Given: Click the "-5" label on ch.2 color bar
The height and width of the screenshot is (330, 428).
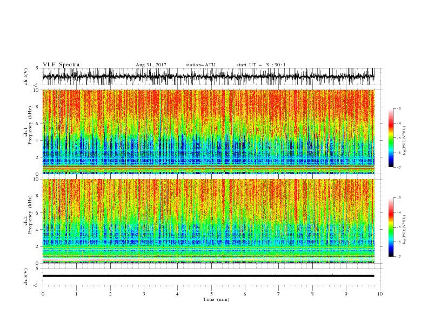Looking at the screenshot, I should (398, 227).
